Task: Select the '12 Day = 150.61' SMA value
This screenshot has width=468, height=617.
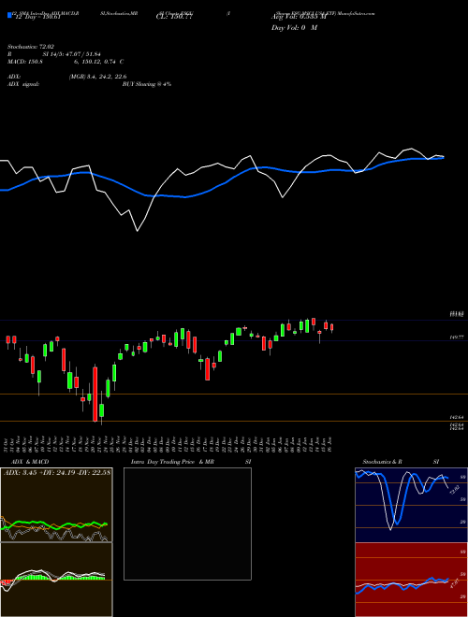Action: 37,18
